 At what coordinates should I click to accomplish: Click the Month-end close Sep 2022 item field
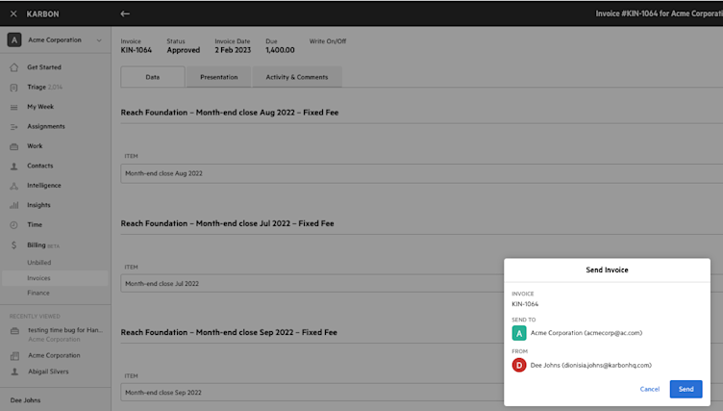[312, 393]
